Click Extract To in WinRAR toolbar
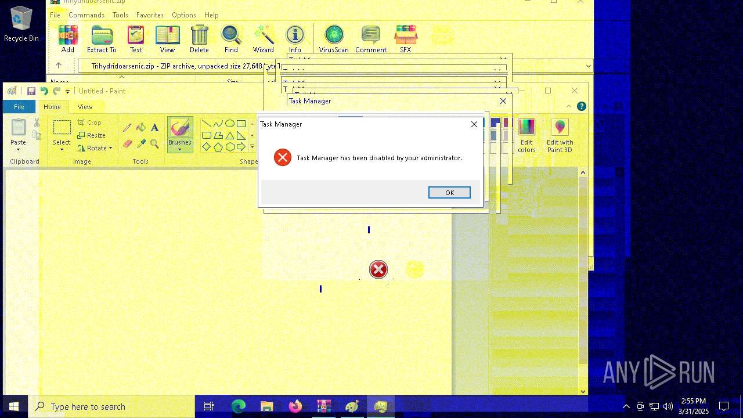 tap(102, 39)
